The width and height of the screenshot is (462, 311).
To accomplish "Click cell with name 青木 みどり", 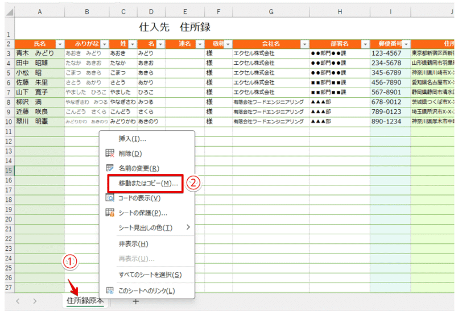I will pyautogui.click(x=39, y=53).
